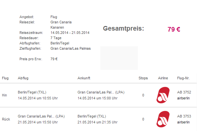This screenshot has height=131, width=197.
Task: Click the Gesamtpreis 79 € amount
Action: [x=174, y=29]
